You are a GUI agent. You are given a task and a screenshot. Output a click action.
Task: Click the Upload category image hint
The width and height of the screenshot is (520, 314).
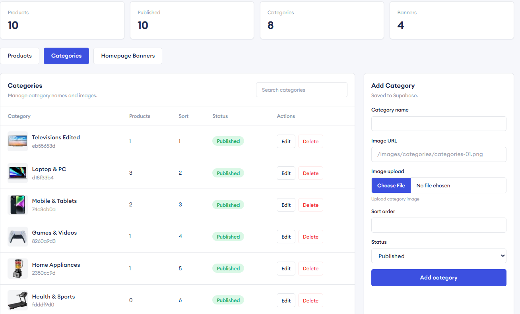coord(395,199)
